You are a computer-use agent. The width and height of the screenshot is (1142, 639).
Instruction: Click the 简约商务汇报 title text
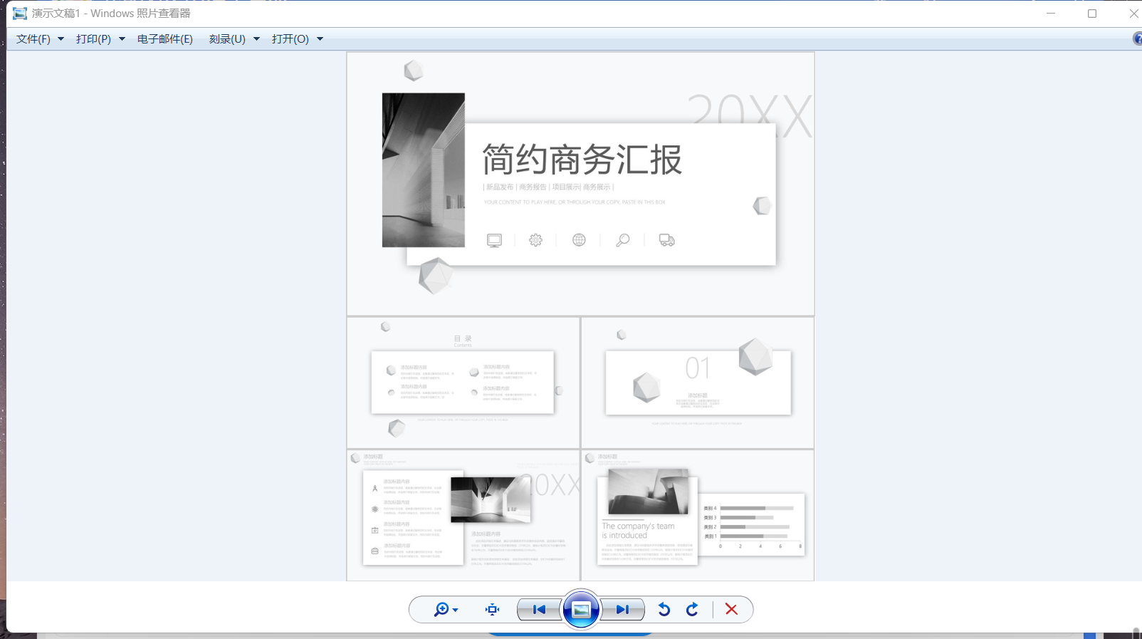tap(582, 160)
